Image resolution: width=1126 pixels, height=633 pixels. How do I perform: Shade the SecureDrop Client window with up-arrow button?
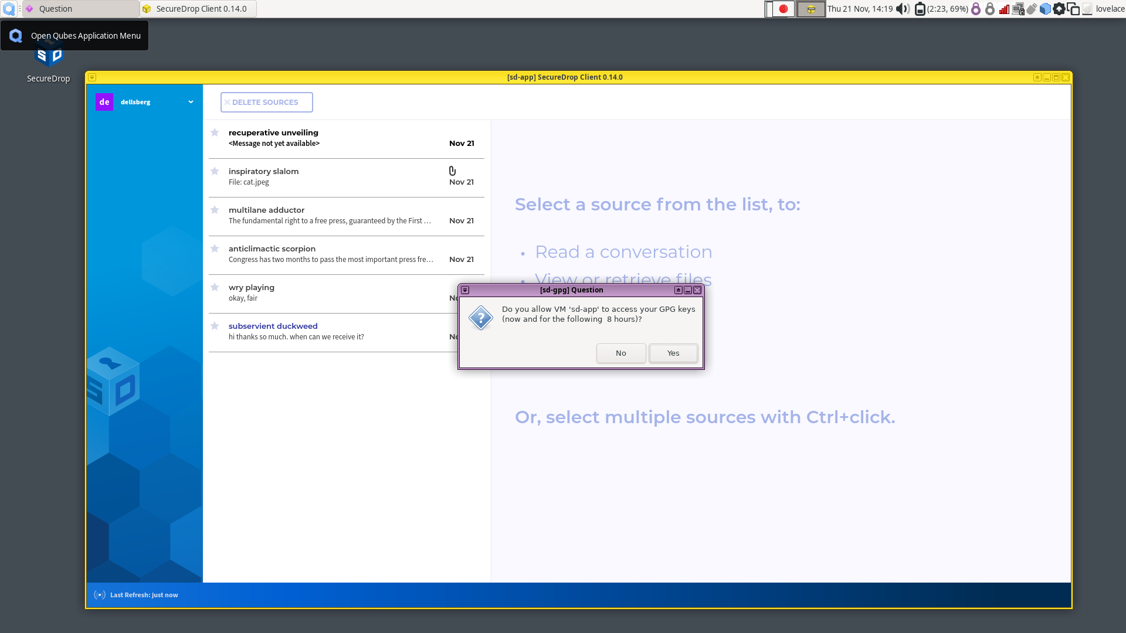(x=1037, y=77)
